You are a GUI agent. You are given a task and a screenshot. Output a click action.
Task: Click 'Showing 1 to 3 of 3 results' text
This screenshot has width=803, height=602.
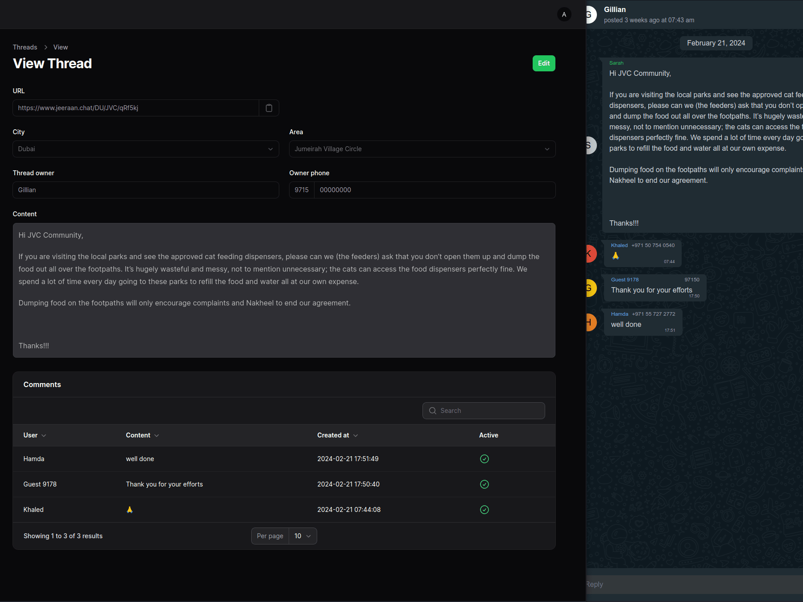63,536
